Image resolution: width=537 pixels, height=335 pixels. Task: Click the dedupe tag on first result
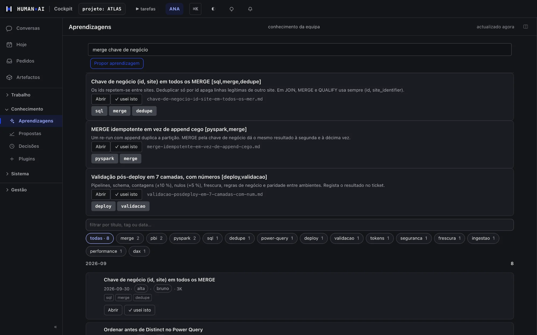tap(144, 111)
